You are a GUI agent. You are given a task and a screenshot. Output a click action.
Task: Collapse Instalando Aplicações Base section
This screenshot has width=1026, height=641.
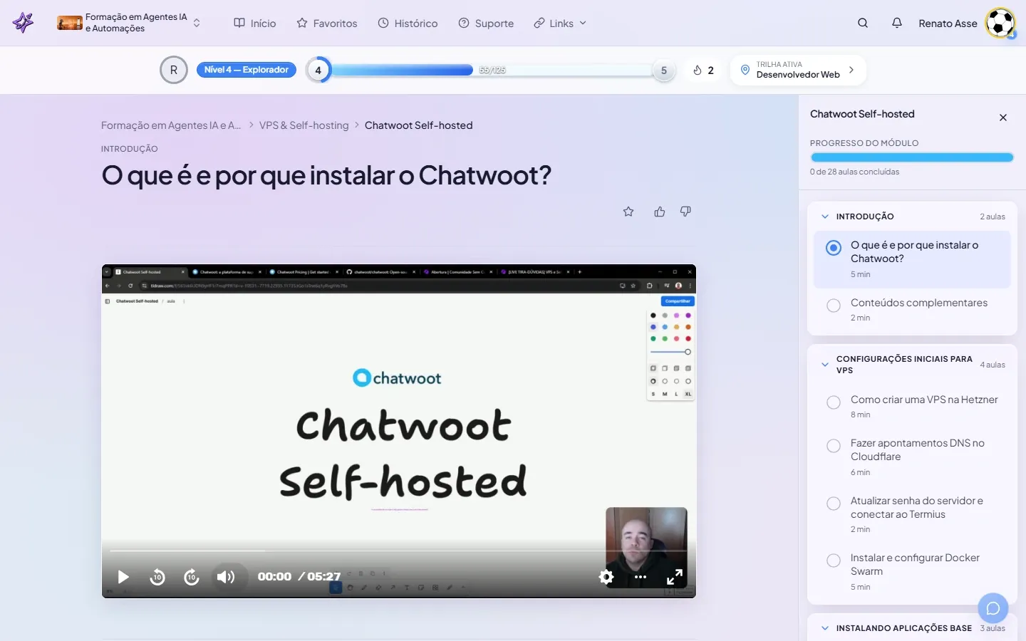click(825, 628)
